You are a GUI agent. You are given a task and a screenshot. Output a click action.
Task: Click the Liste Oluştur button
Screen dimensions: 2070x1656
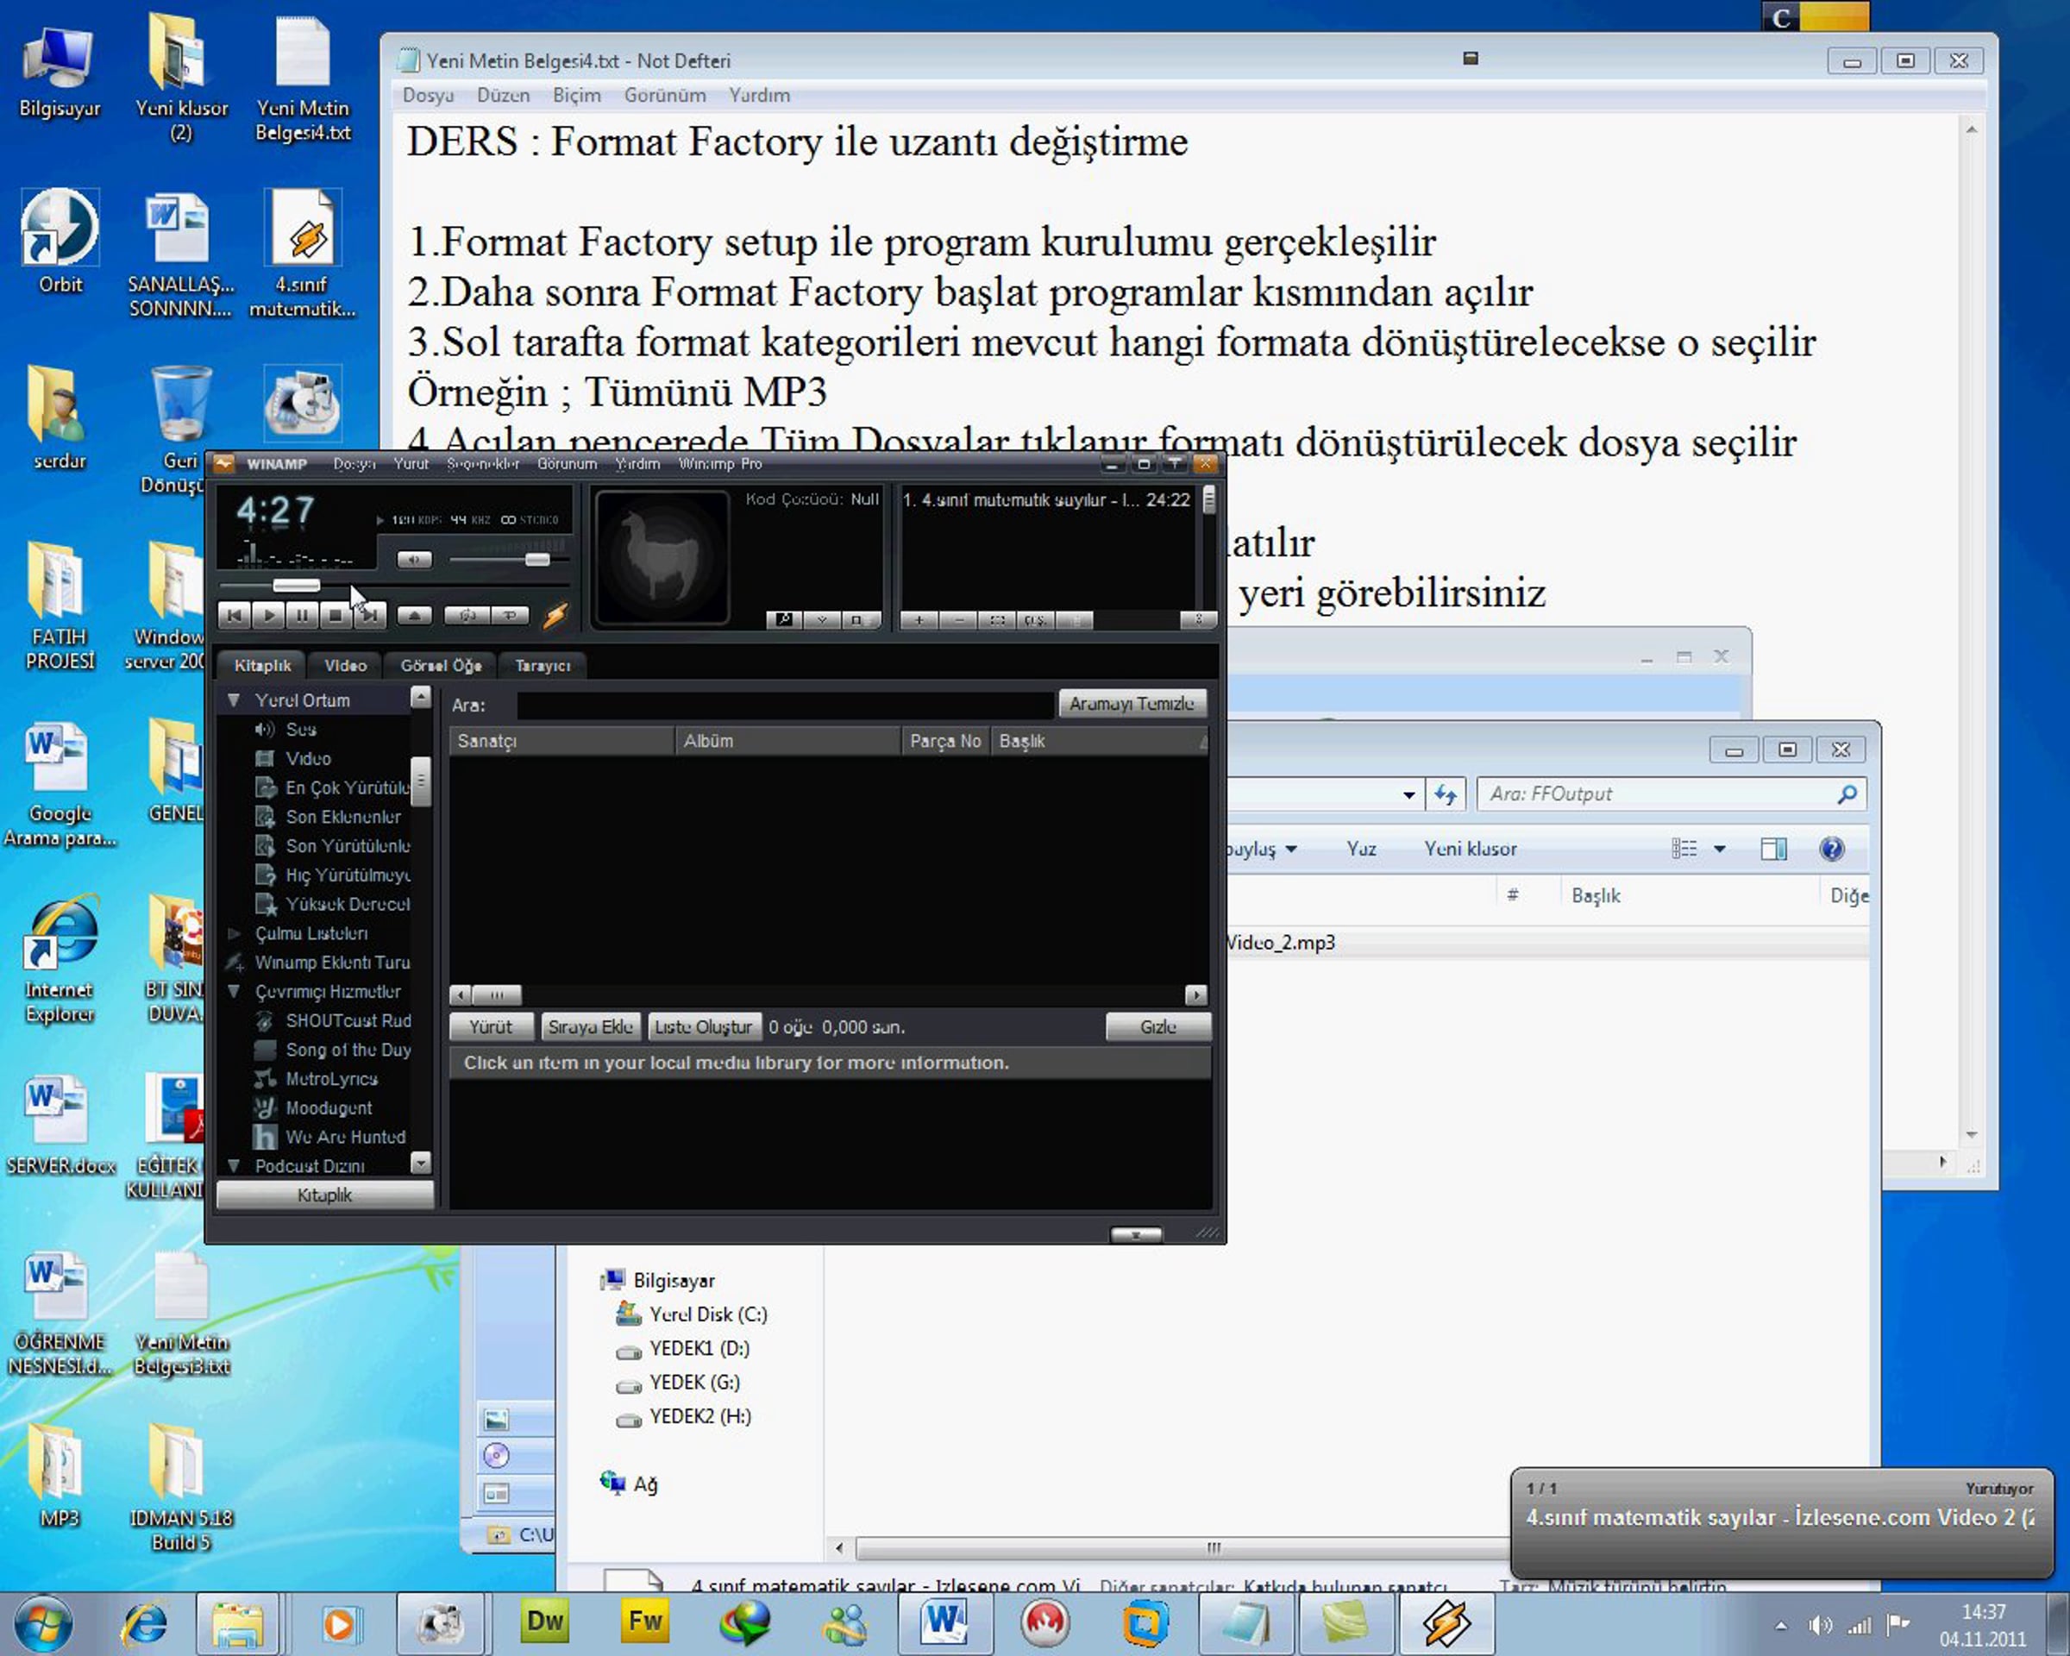(x=703, y=1026)
